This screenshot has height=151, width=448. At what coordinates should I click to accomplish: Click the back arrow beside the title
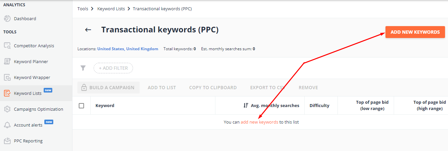pyautogui.click(x=88, y=30)
